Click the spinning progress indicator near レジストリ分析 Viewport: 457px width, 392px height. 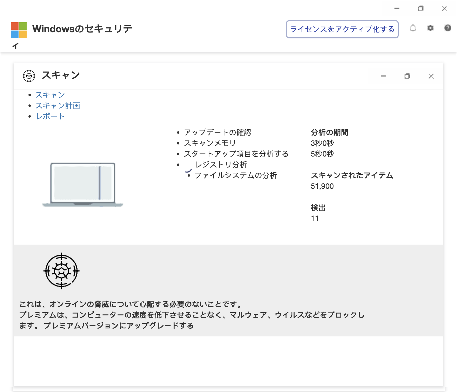[188, 171]
